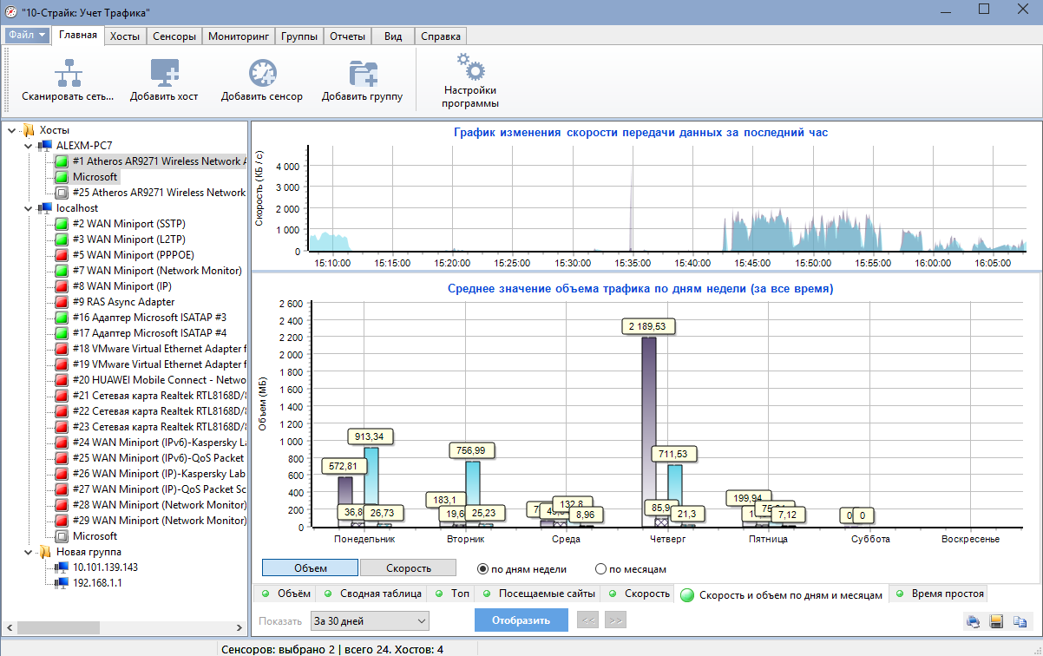Click the Объем view button
Viewport: 1043px width, 656px height.
coord(310,567)
